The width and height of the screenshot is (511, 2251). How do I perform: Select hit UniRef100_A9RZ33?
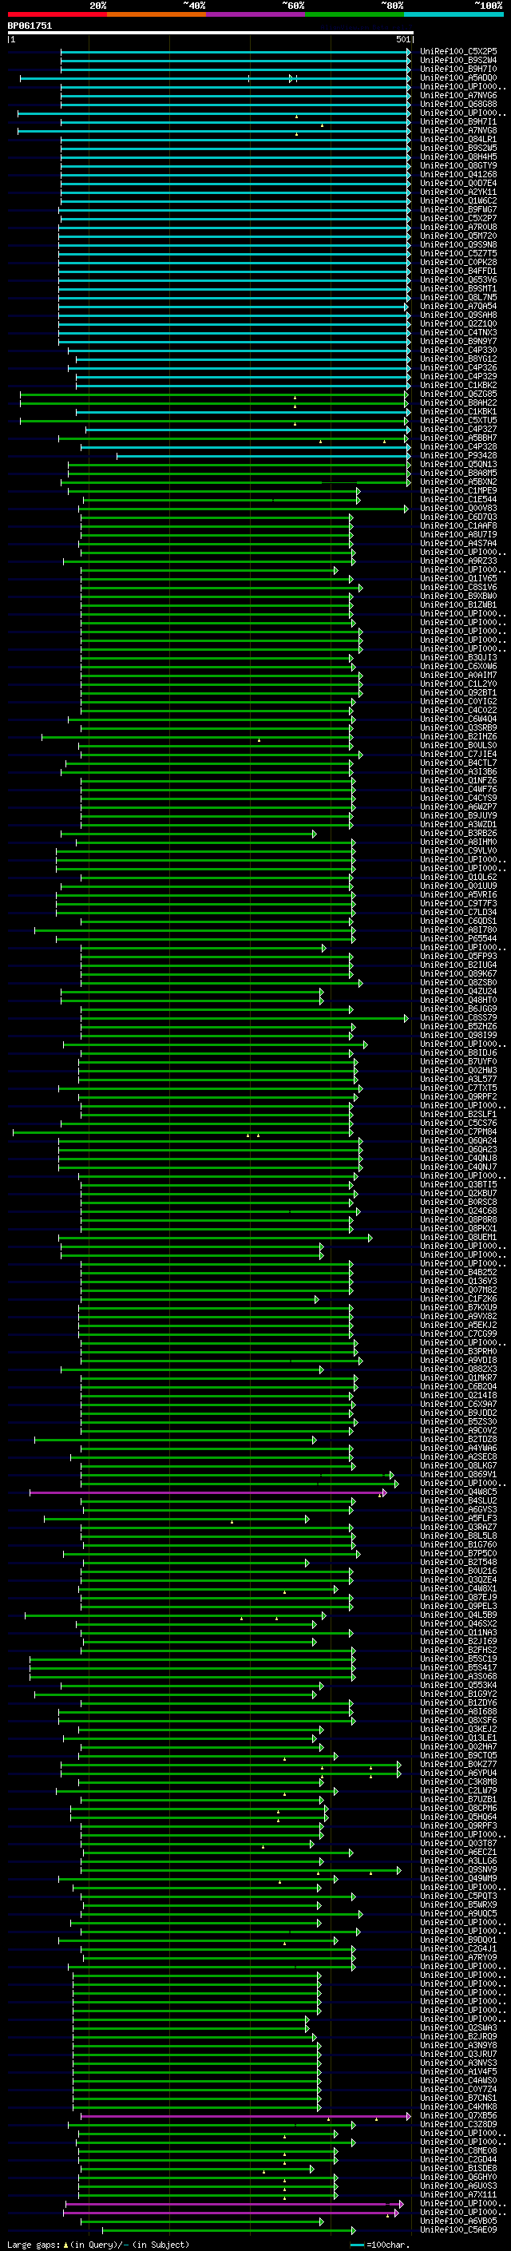[x=458, y=560]
